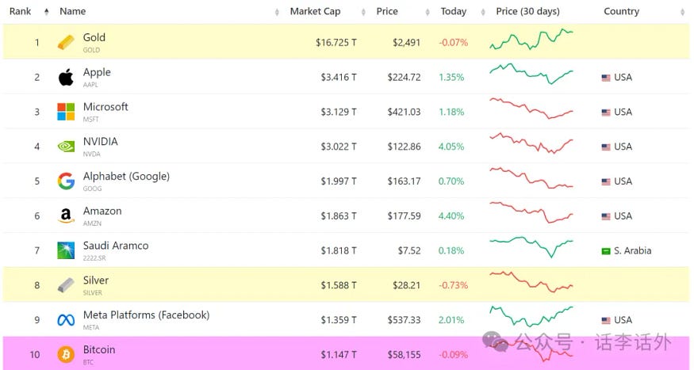This screenshot has width=694, height=370.
Task: Click the Apple logo icon
Action: click(x=66, y=77)
